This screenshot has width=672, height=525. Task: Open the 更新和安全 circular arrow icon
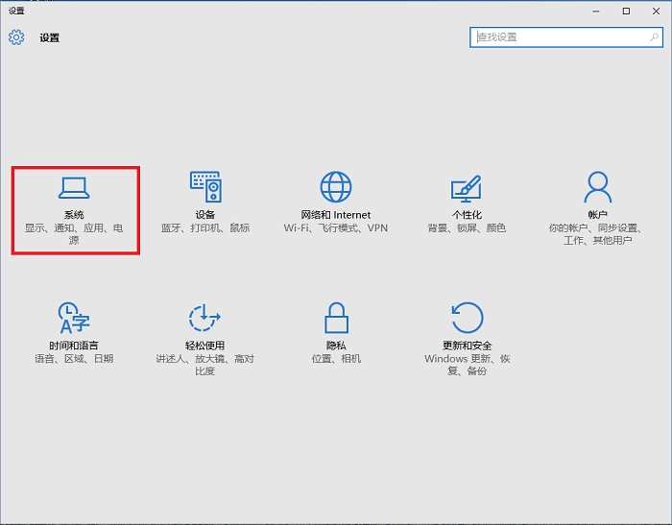pyautogui.click(x=468, y=318)
